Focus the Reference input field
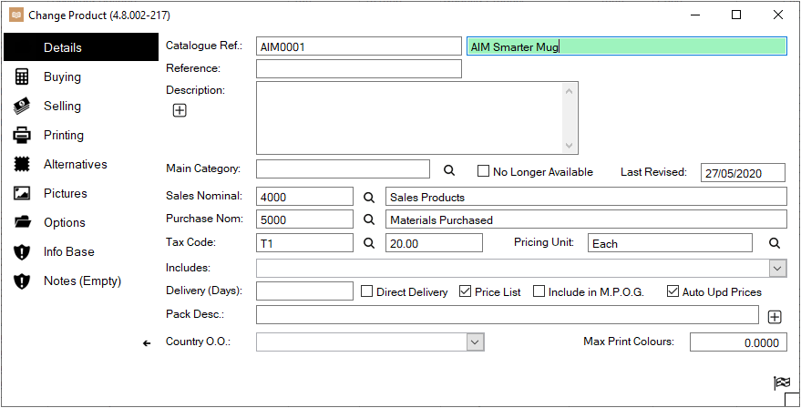 359,68
